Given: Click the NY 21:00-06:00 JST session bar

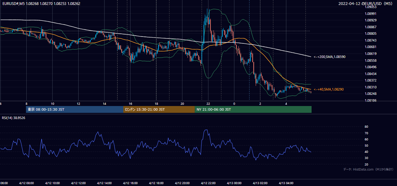Looking at the screenshot, I should click(253, 109).
